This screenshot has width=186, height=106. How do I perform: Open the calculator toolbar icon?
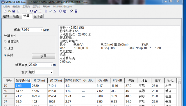pos(76,11)
